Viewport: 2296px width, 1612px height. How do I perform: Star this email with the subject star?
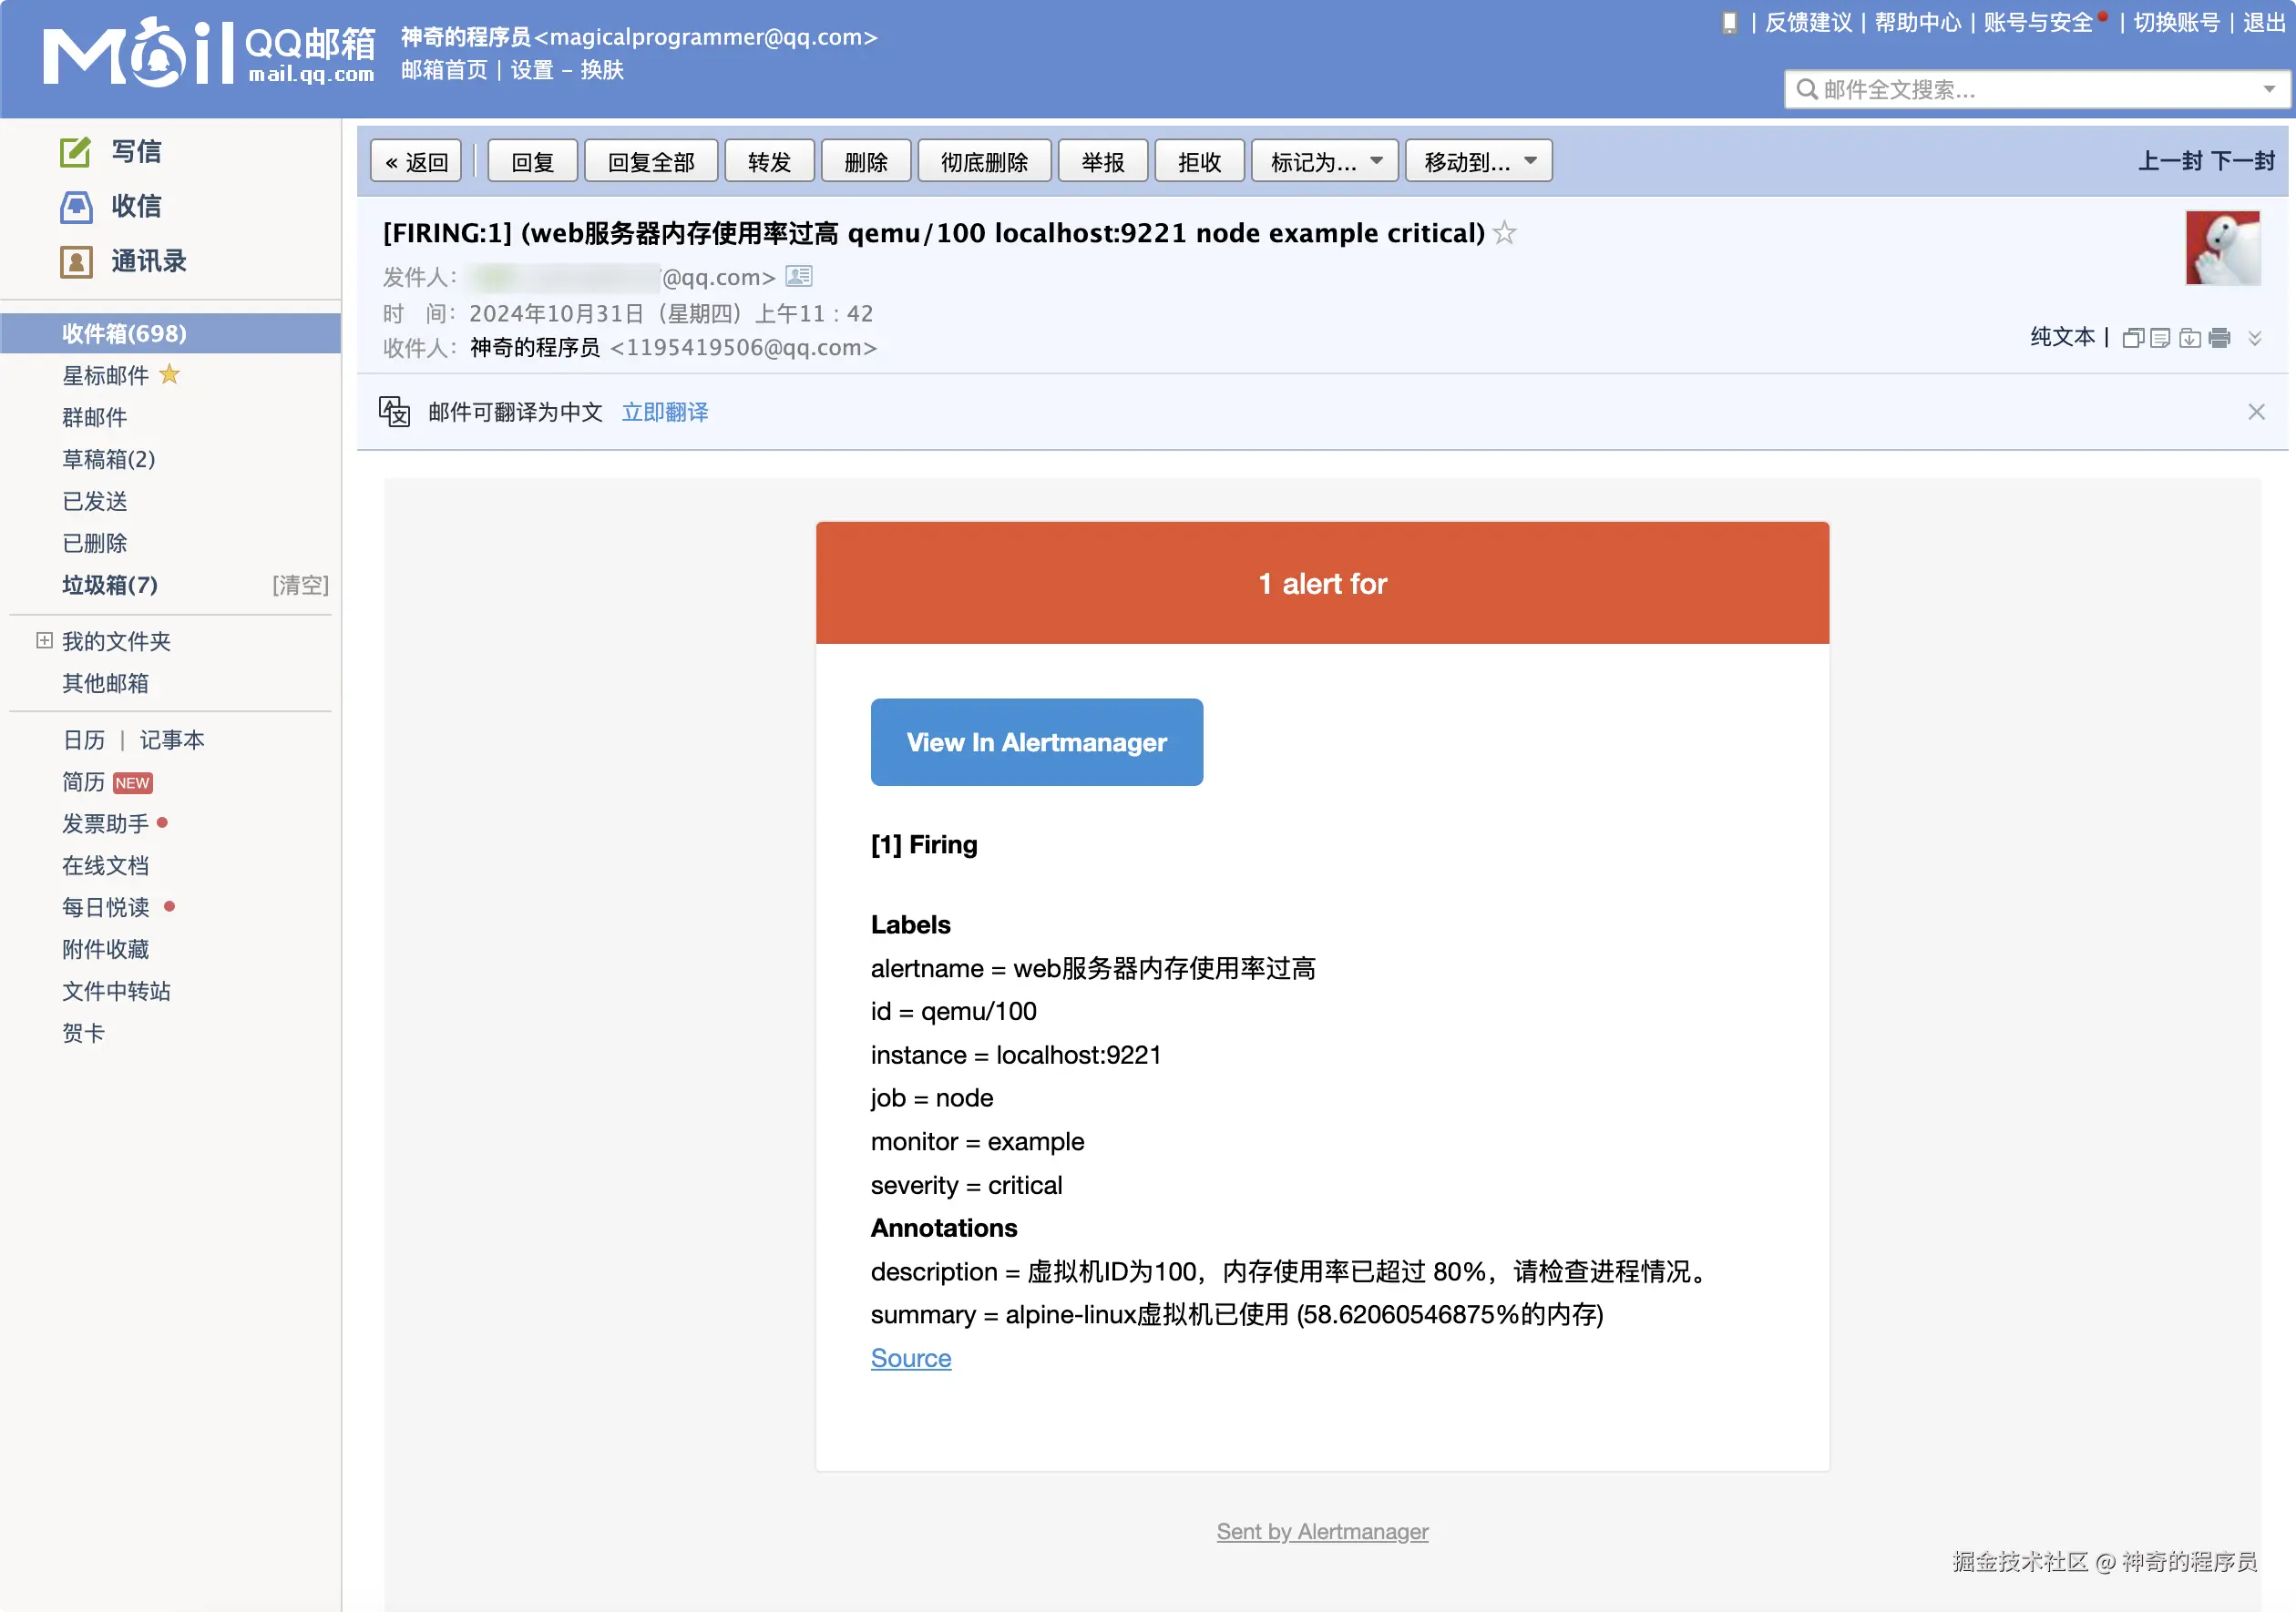tap(1504, 233)
